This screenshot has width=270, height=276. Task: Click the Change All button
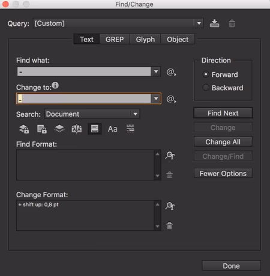223,142
